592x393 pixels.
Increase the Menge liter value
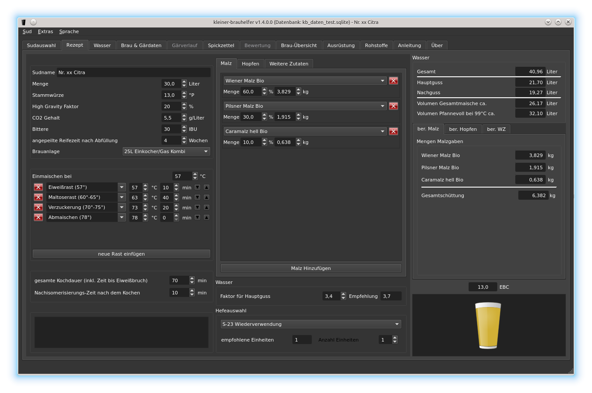(x=184, y=82)
